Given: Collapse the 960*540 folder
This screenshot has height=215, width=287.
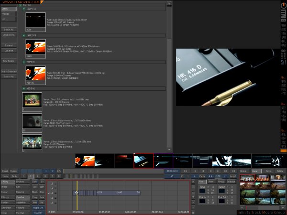Looking at the screenshot, I should point(24,89).
